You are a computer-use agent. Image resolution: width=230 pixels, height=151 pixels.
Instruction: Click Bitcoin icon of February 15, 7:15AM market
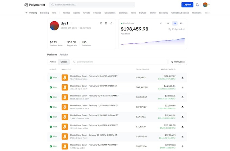[65, 147]
